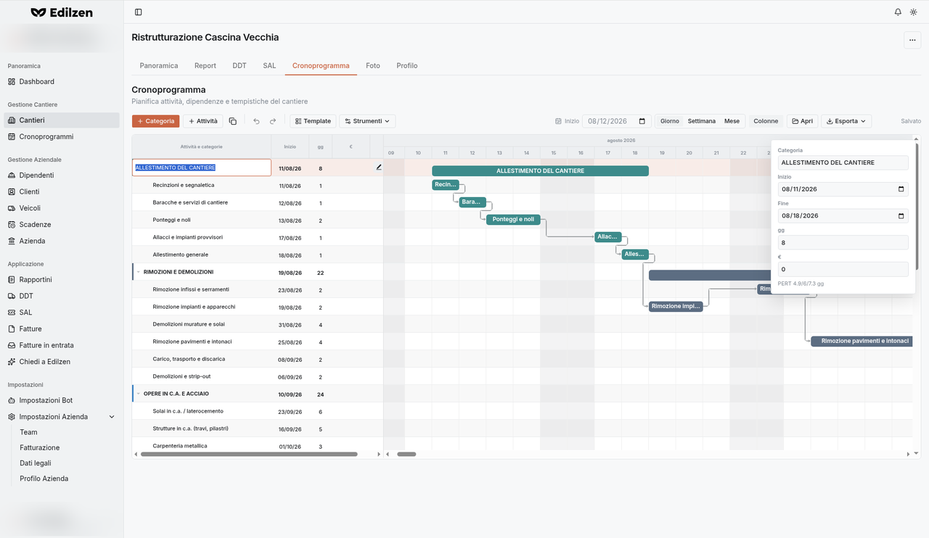Click the pencil icon on ALLESTIMENTO DEL CANTIERE row
The height and width of the screenshot is (538, 929).
pos(378,167)
